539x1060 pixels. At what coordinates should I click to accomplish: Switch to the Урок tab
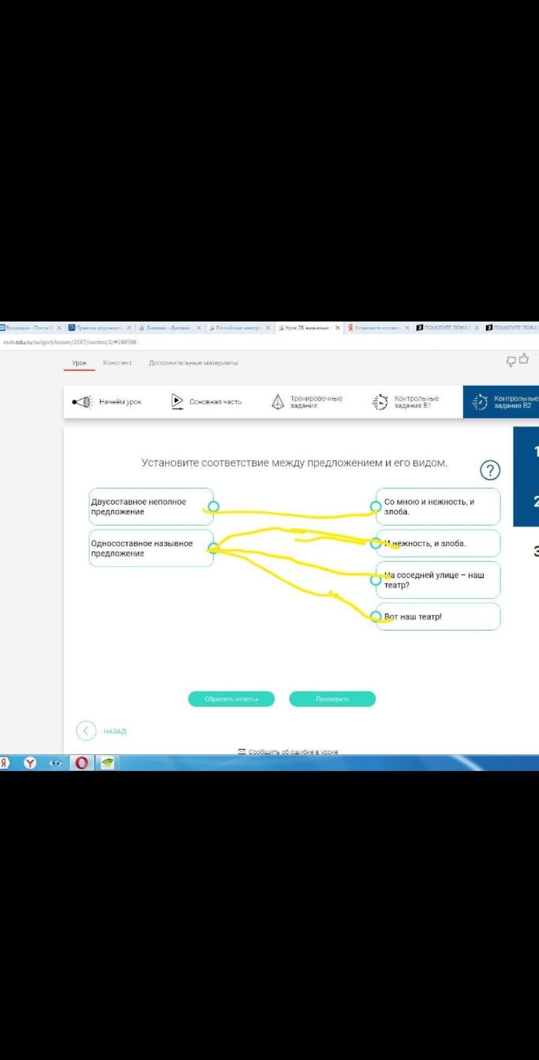pyautogui.click(x=79, y=363)
